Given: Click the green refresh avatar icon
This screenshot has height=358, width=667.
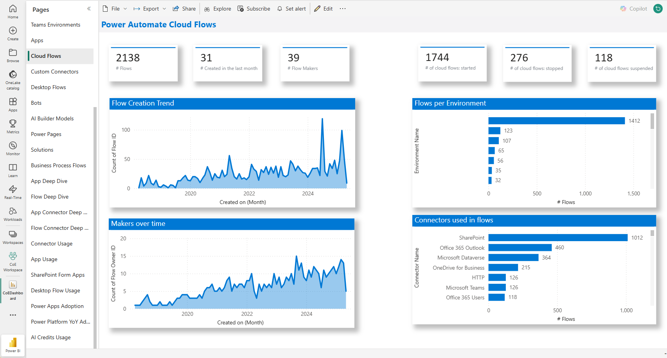Looking at the screenshot, I should tap(658, 9).
